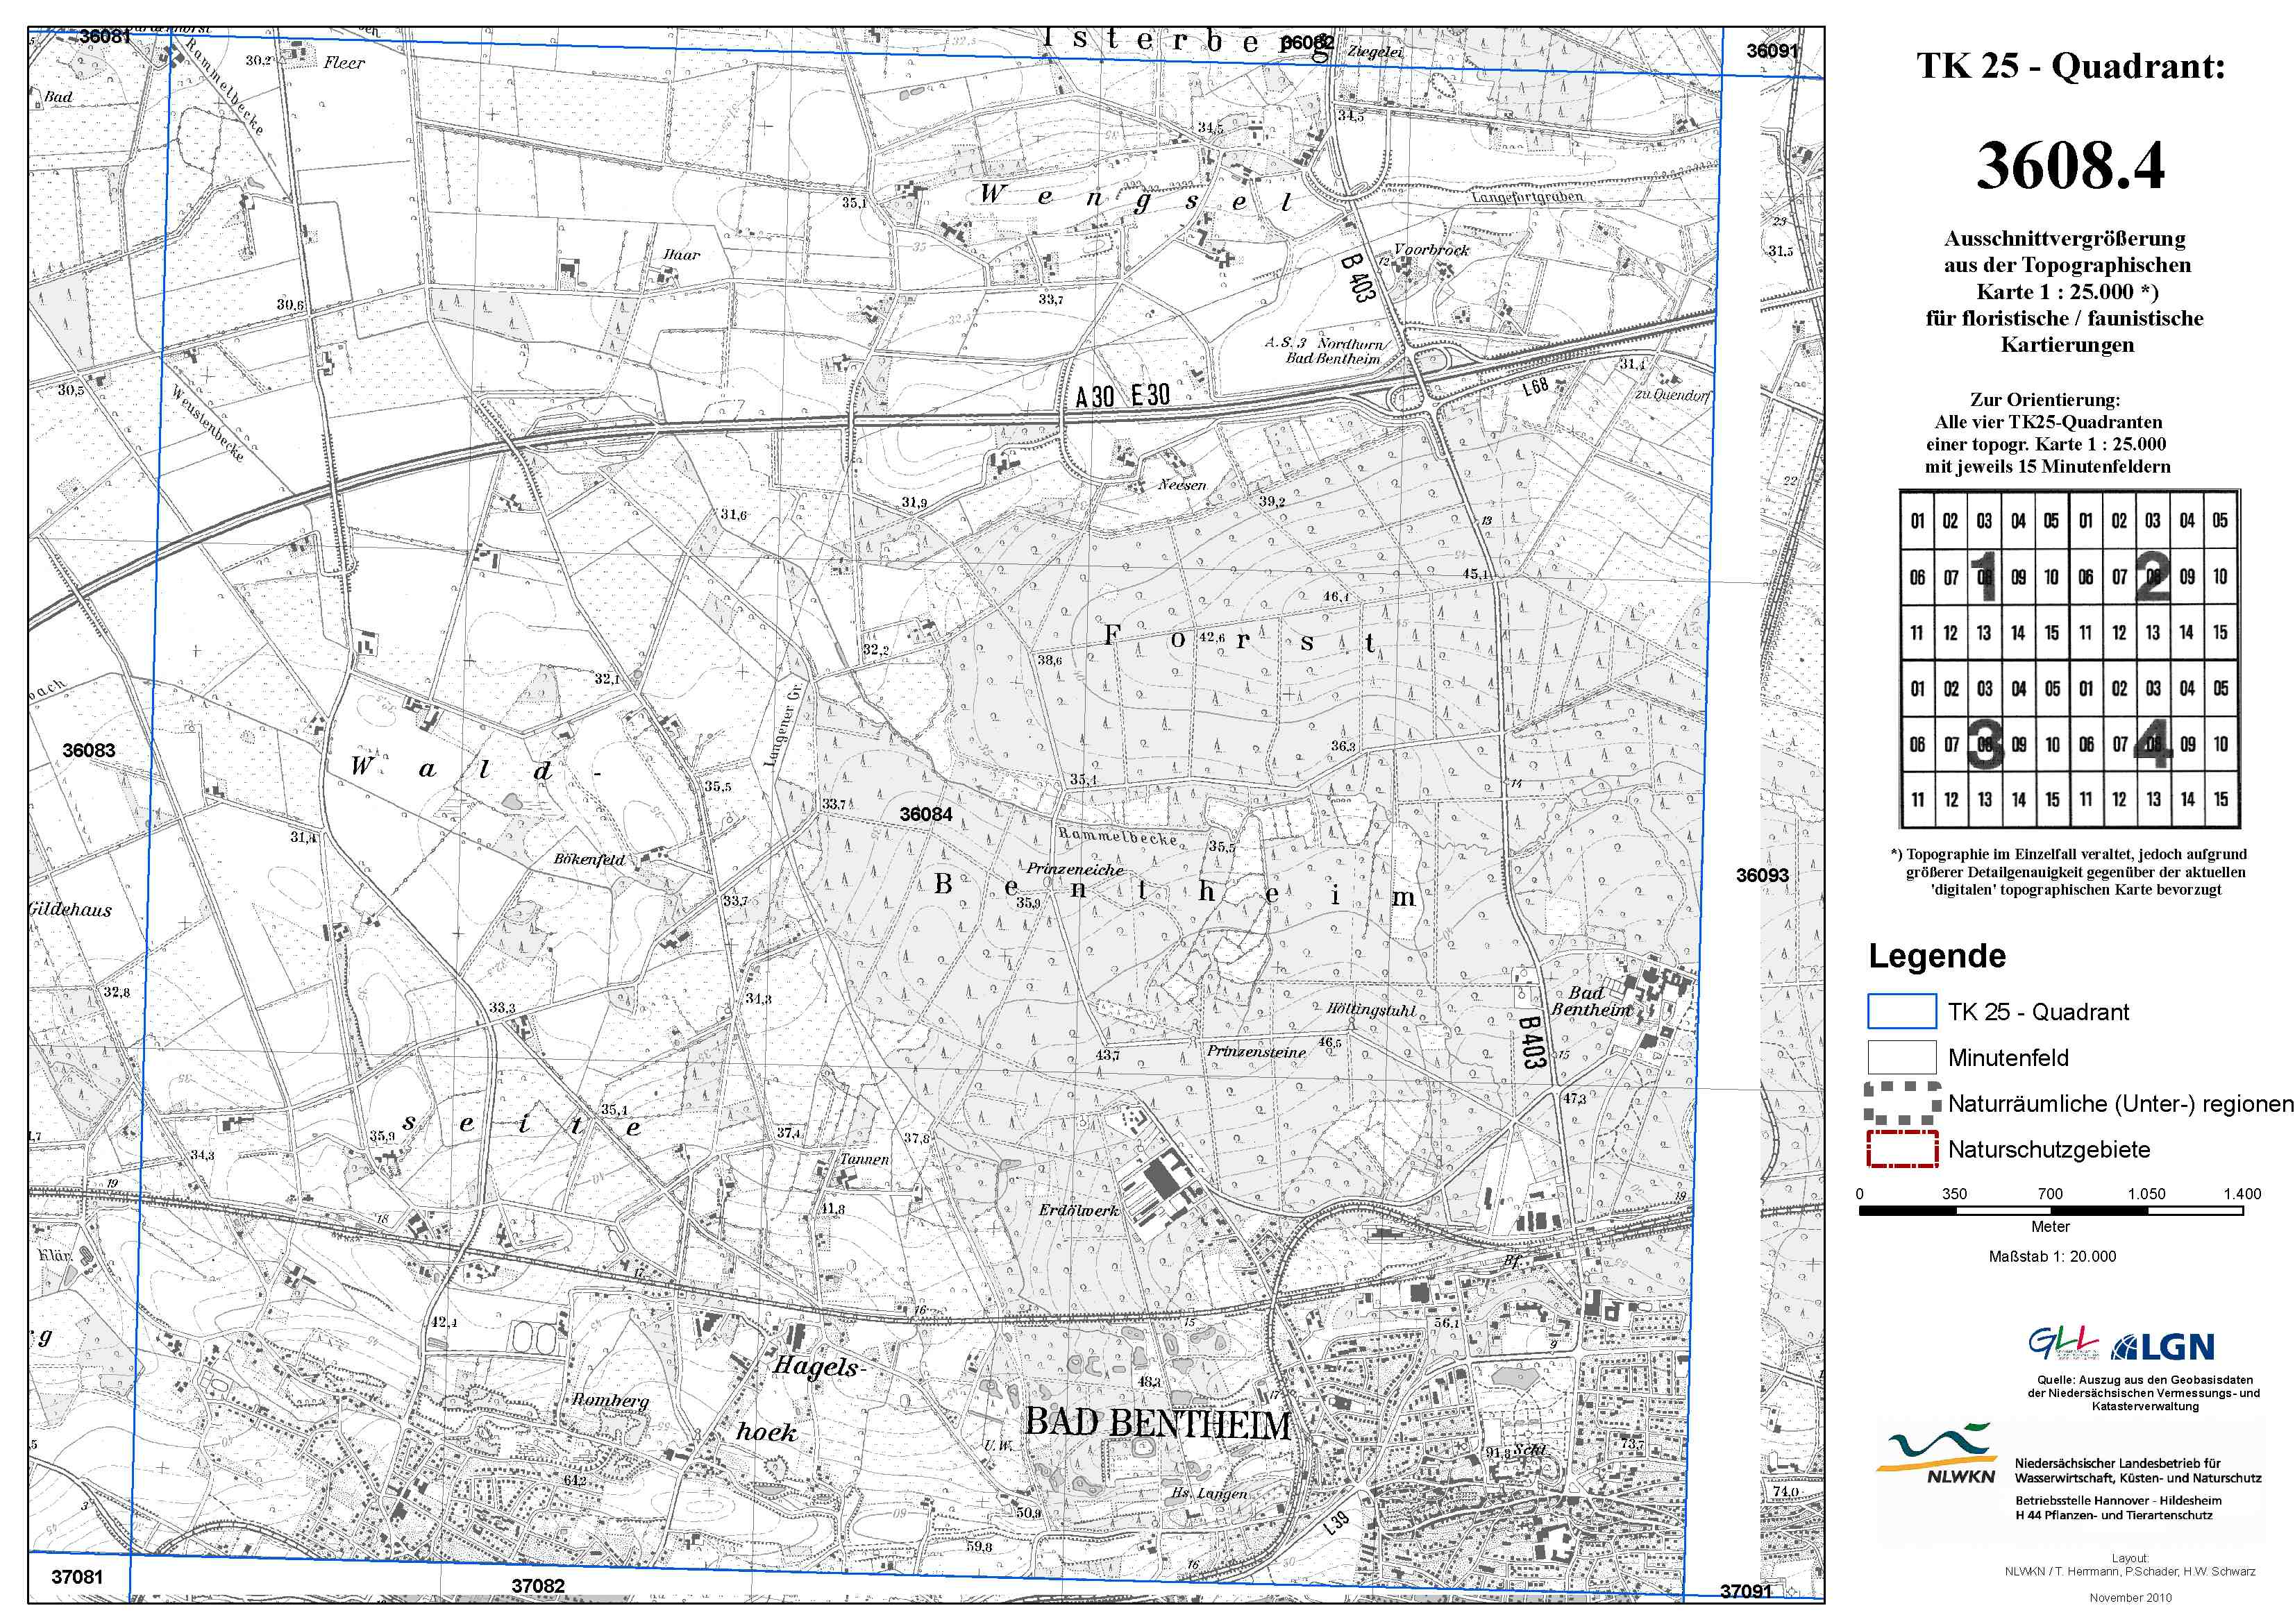Click the BAD BENTHEIM town label
Image resolution: width=2295 pixels, height=1624 pixels.
1158,1424
